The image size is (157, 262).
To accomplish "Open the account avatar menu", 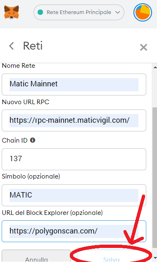I will [x=143, y=12].
